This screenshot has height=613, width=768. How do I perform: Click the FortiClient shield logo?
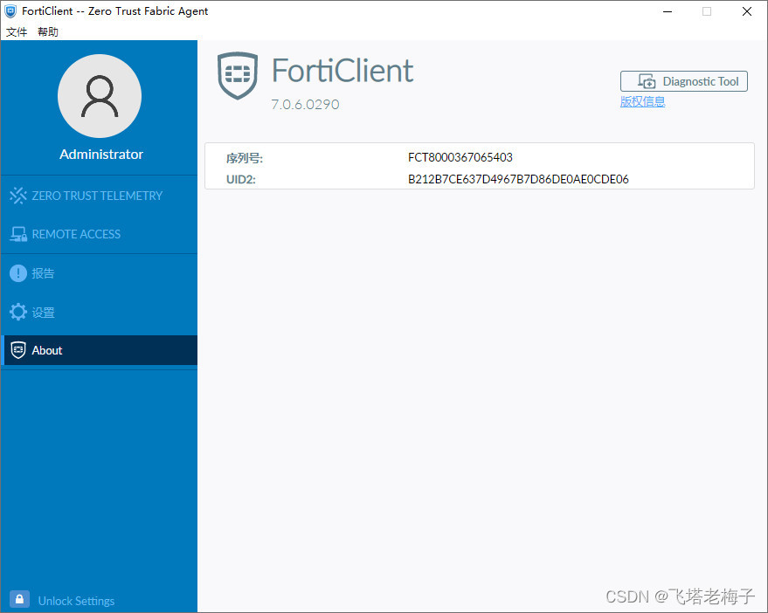pyautogui.click(x=238, y=75)
